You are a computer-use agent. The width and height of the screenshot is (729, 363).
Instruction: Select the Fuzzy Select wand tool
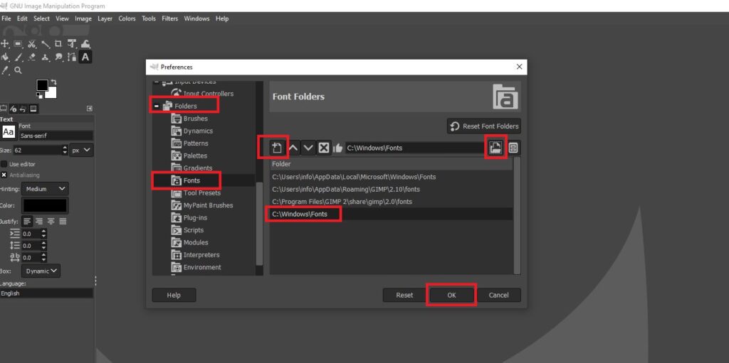(45, 43)
